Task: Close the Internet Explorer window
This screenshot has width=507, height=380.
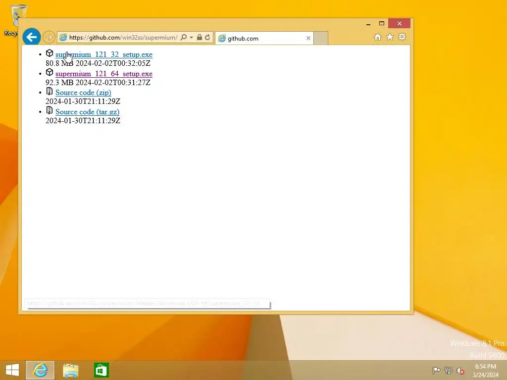Action: coord(400,24)
